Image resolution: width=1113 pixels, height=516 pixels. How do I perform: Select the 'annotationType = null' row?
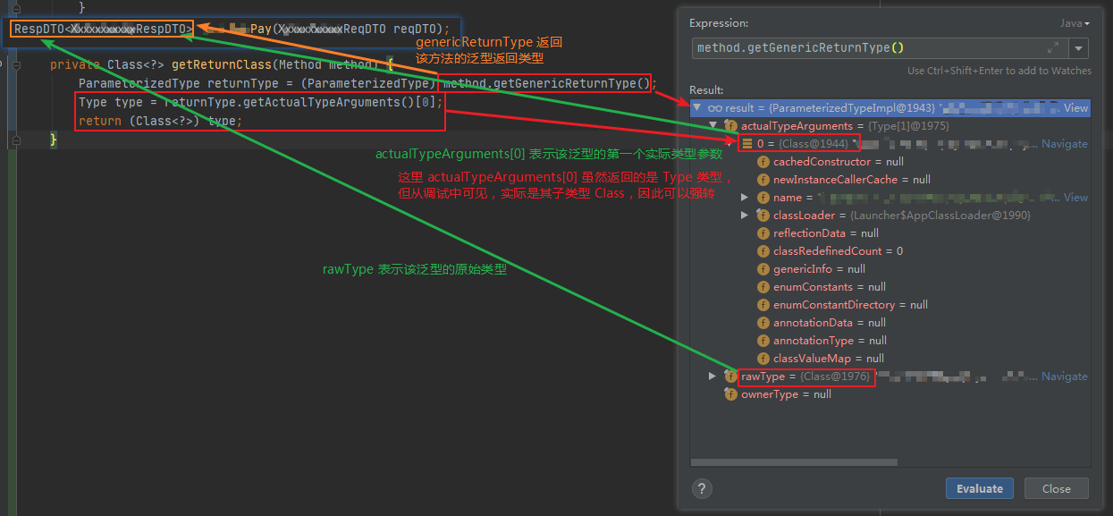pos(890,341)
